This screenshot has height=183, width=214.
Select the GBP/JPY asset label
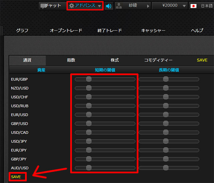[19, 159]
